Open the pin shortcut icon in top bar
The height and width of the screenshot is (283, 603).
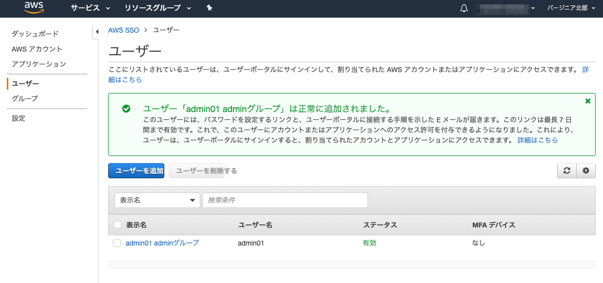210,9
